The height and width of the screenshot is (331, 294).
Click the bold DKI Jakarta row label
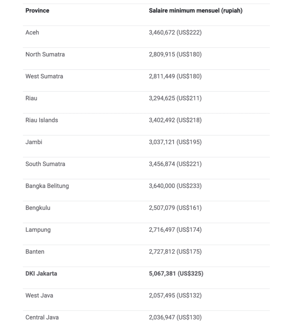click(41, 273)
